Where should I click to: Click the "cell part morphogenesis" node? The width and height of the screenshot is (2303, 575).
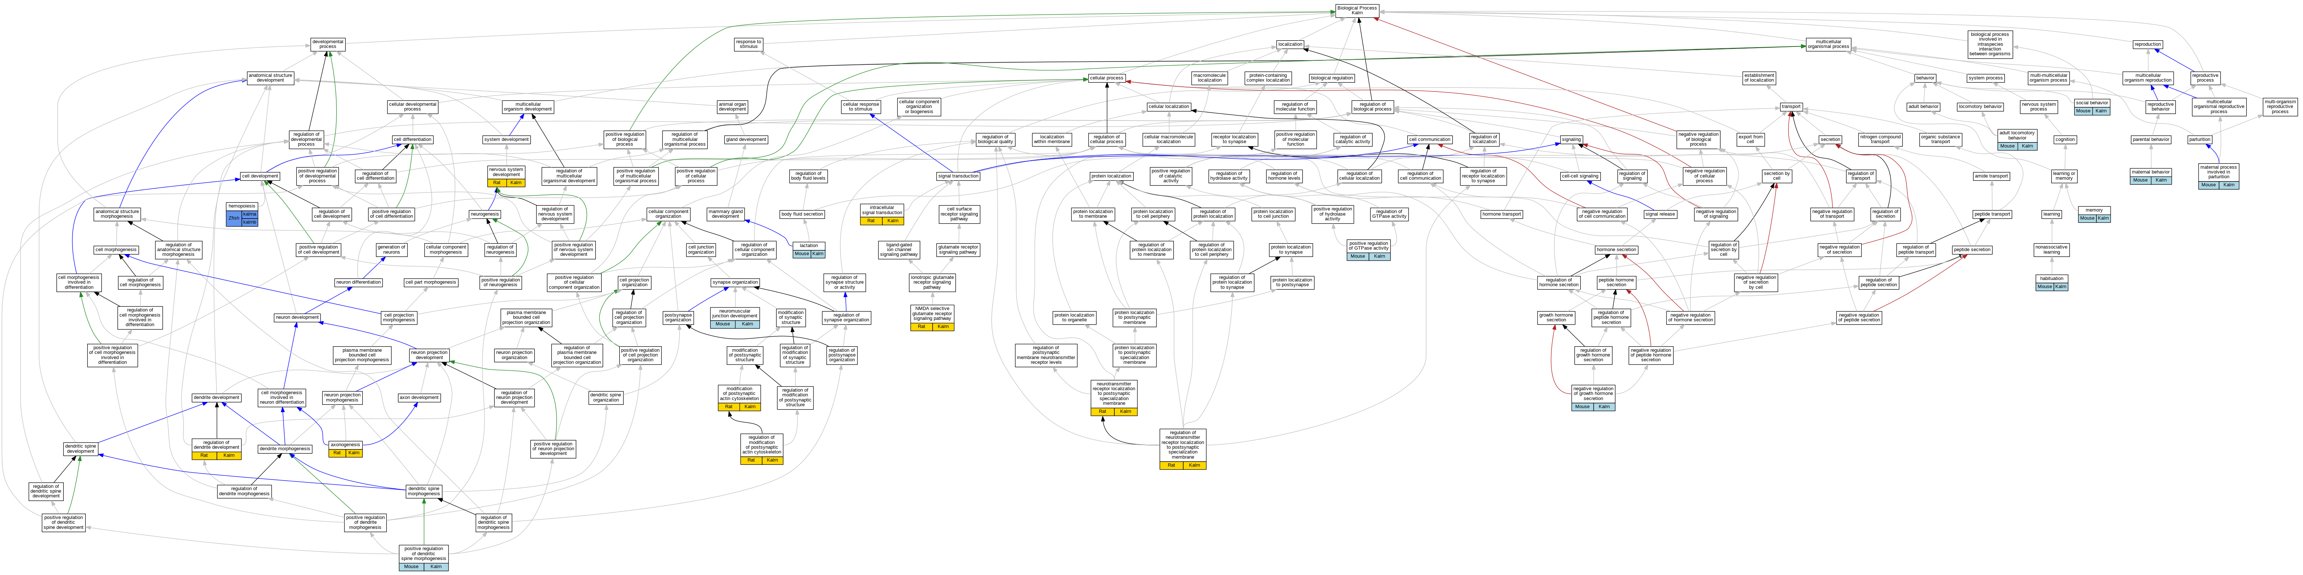(x=430, y=282)
